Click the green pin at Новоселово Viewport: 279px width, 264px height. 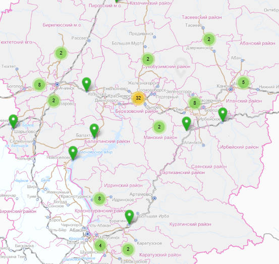[x=73, y=153]
